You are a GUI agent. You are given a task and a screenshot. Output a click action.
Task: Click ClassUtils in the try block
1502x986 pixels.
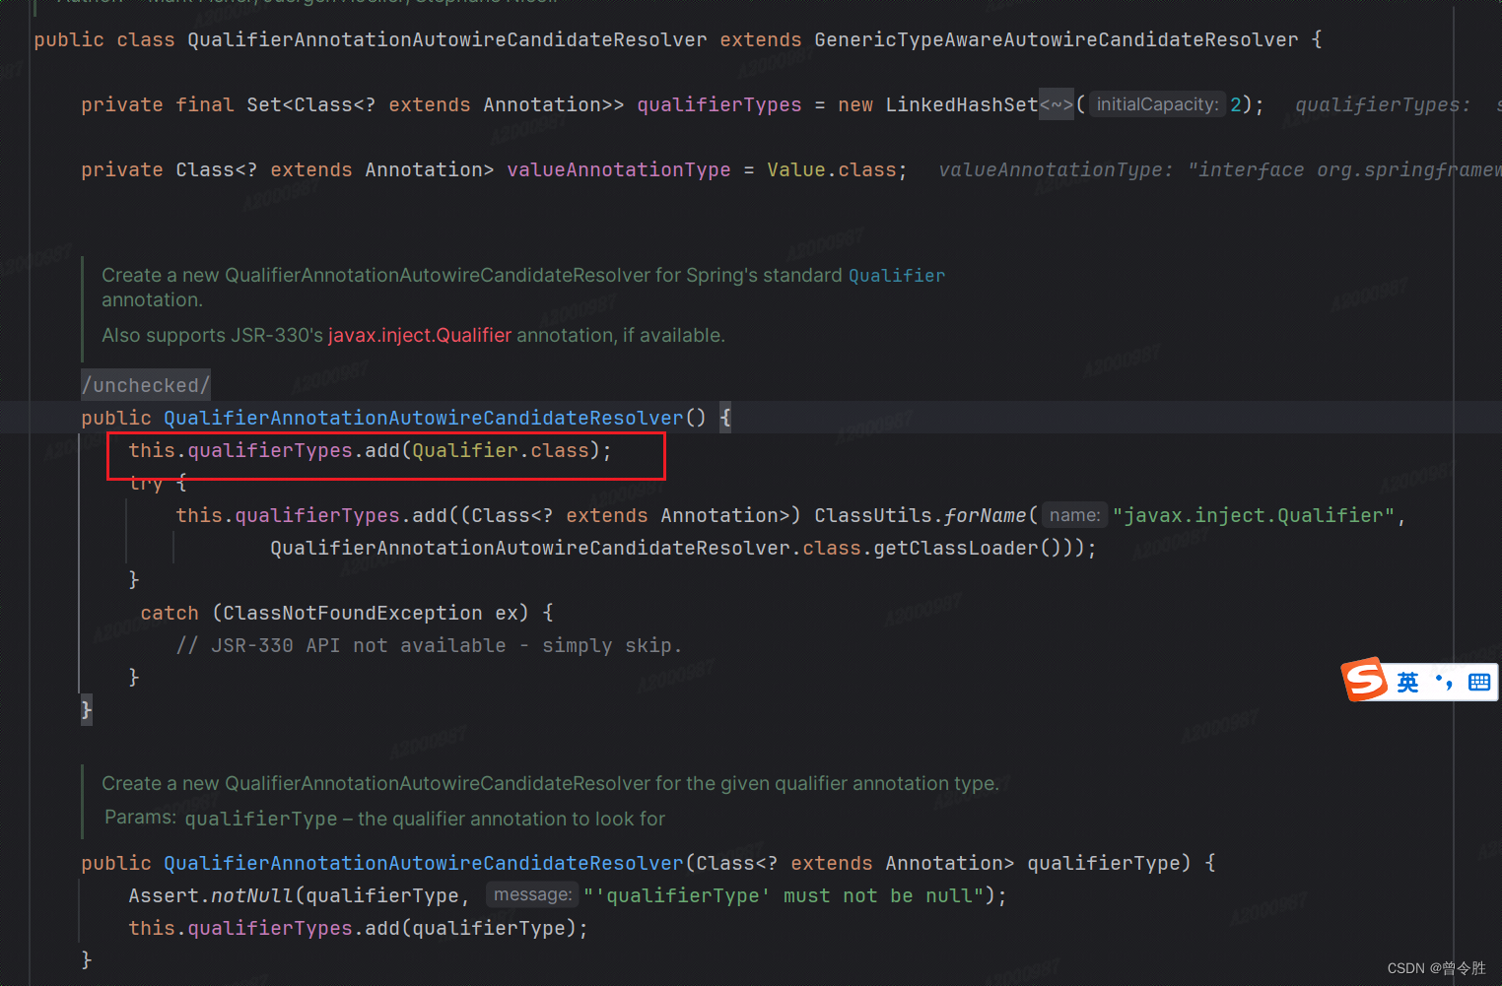(x=873, y=515)
